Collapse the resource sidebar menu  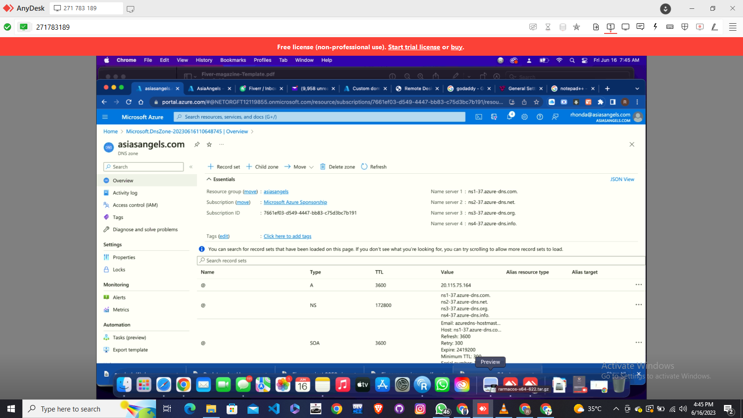coord(191,167)
